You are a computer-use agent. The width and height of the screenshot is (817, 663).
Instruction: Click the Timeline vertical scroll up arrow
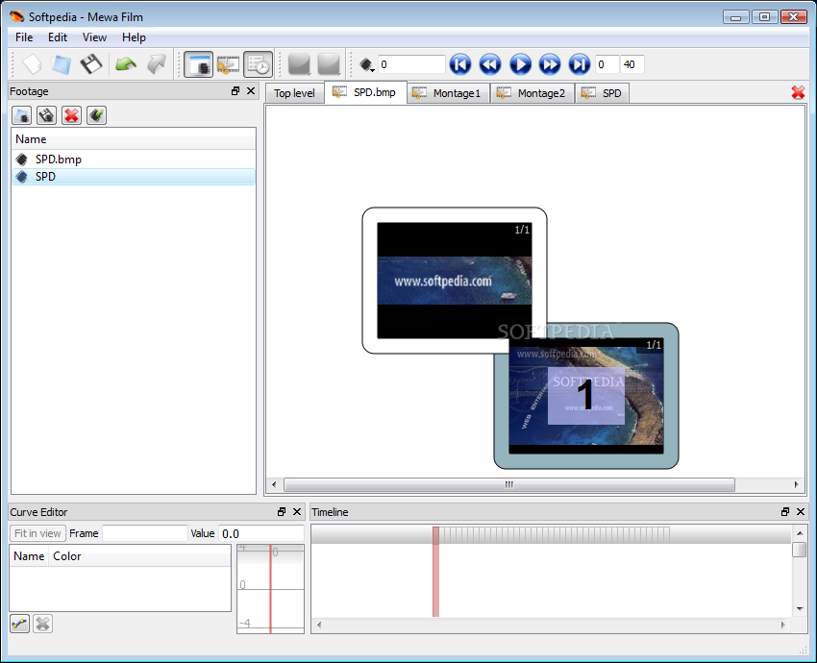coord(800,533)
